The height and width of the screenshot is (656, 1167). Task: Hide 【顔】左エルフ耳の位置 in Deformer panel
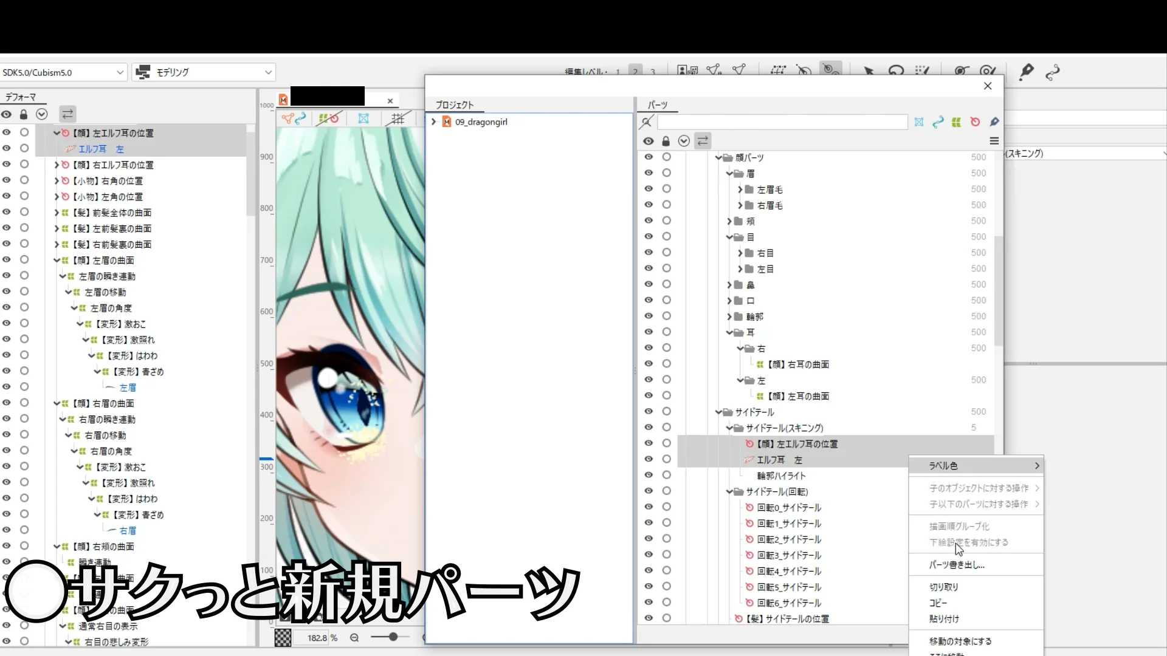[6, 132]
